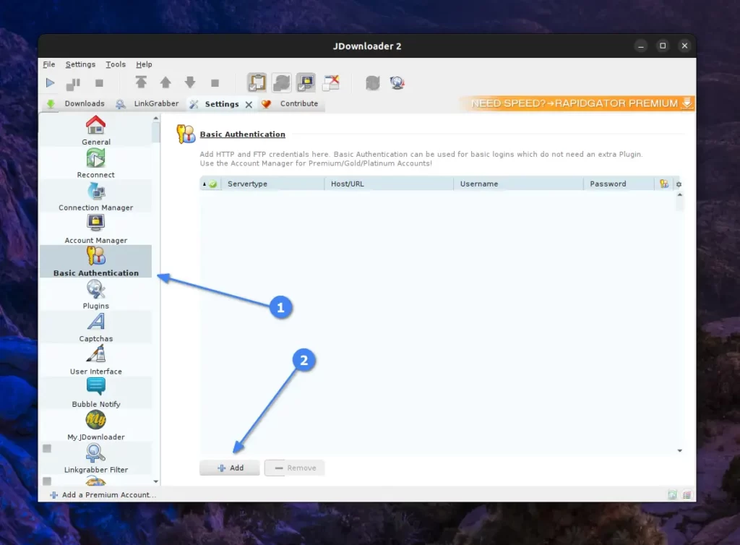Sort table by Servertype column

(272, 184)
